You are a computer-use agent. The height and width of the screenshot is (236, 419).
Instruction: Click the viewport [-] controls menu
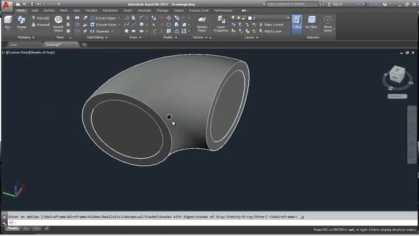(4, 52)
